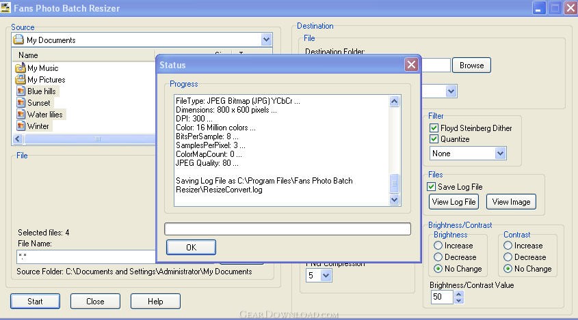Select Contrast Increase radio button
Viewport: 578px width, 320px height.
pyautogui.click(x=508, y=246)
